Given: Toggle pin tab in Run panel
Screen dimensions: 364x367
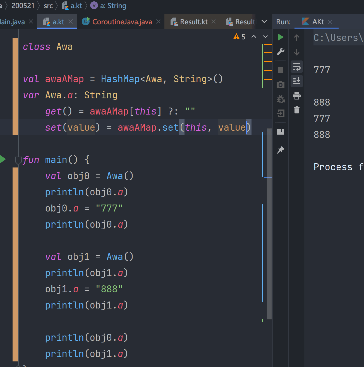Looking at the screenshot, I should [281, 150].
